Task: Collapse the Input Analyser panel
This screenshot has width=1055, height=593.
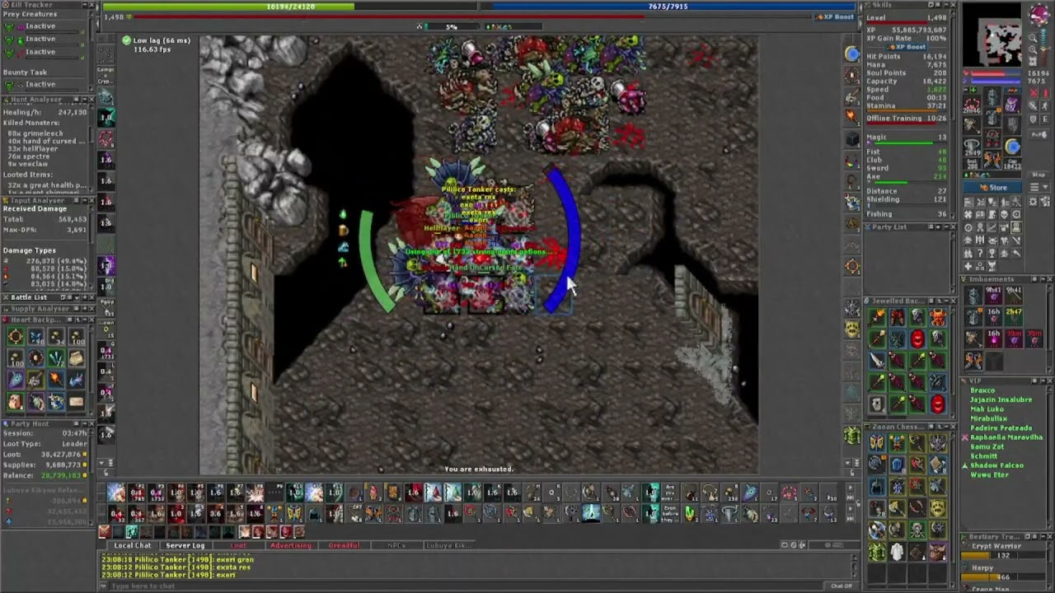Action: 85,200
